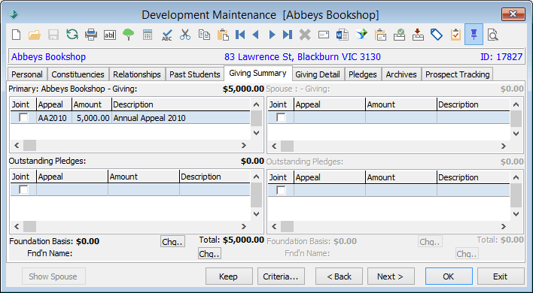Open the calculator icon

point(148,35)
